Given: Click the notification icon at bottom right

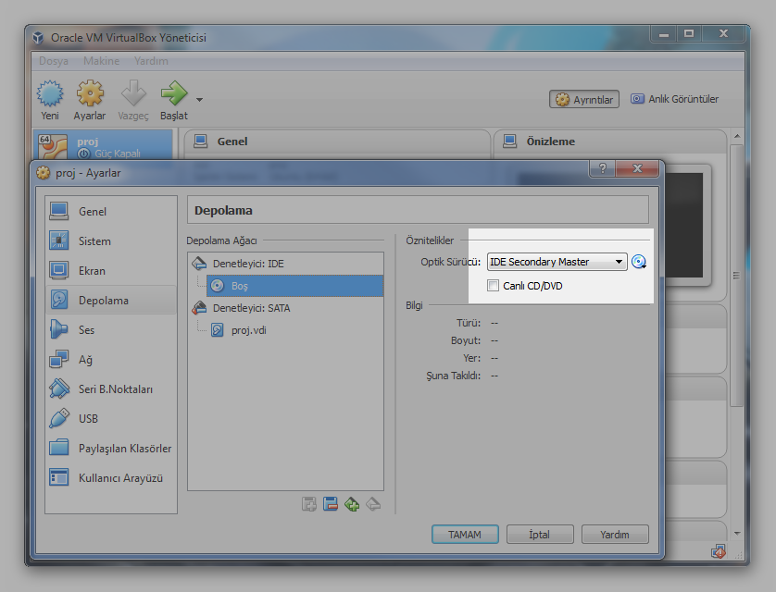Looking at the screenshot, I should point(719,551).
